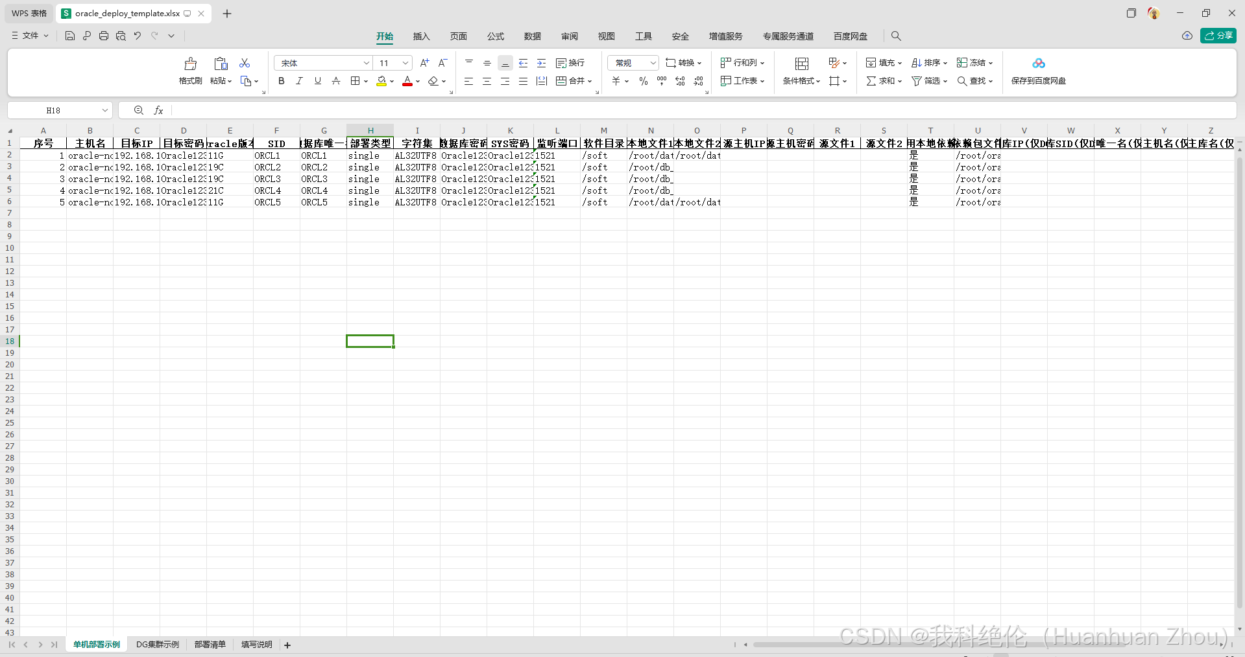Click the fx insert function icon
Viewport: 1245px width, 657px height.
click(158, 111)
